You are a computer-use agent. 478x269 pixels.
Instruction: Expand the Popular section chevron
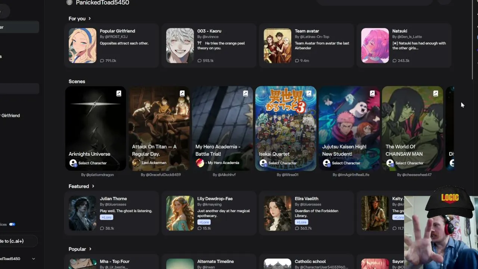[90, 249]
